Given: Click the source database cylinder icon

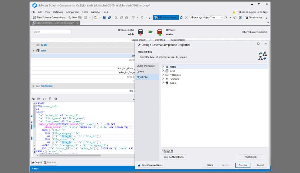Looking at the screenshot, I should tap(140, 32).
